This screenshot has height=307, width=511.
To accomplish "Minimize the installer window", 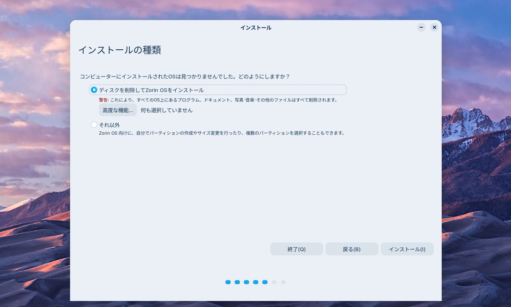I will tap(421, 27).
